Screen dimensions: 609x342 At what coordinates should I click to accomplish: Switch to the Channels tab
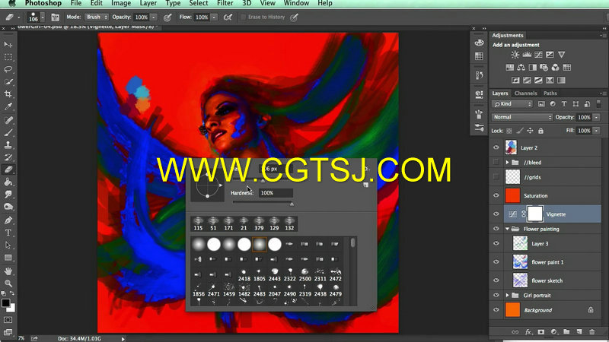tap(525, 93)
